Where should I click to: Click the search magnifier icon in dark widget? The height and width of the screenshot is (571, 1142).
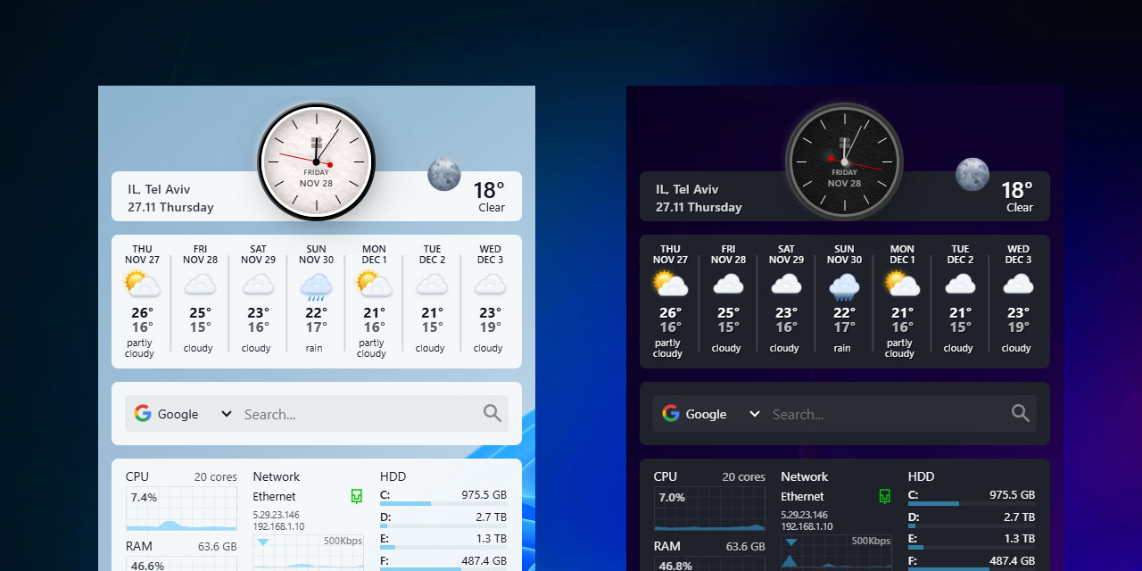click(x=1021, y=413)
